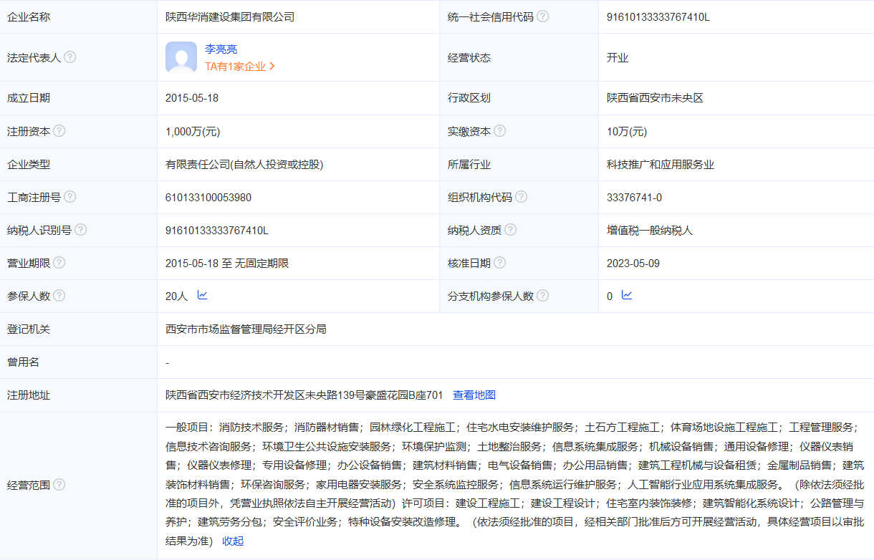Collapse business scope with 收起
This screenshot has width=874, height=560.
pyautogui.click(x=233, y=541)
